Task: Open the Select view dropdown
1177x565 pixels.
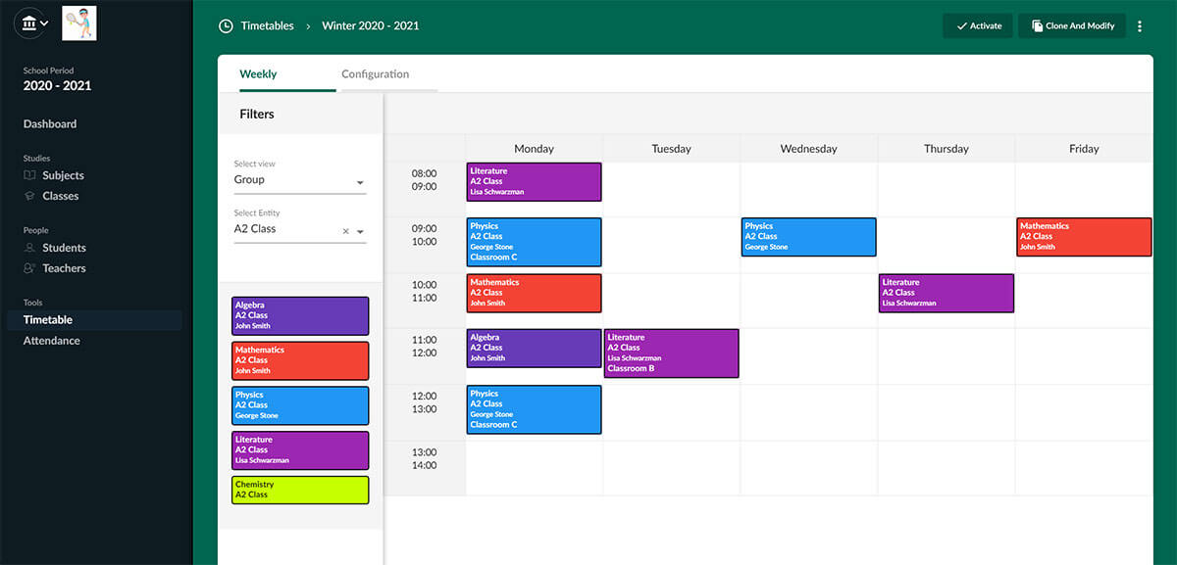Action: tap(360, 180)
